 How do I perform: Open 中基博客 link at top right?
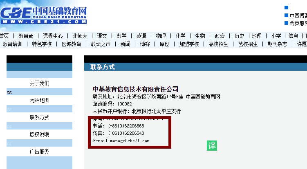click(298, 15)
